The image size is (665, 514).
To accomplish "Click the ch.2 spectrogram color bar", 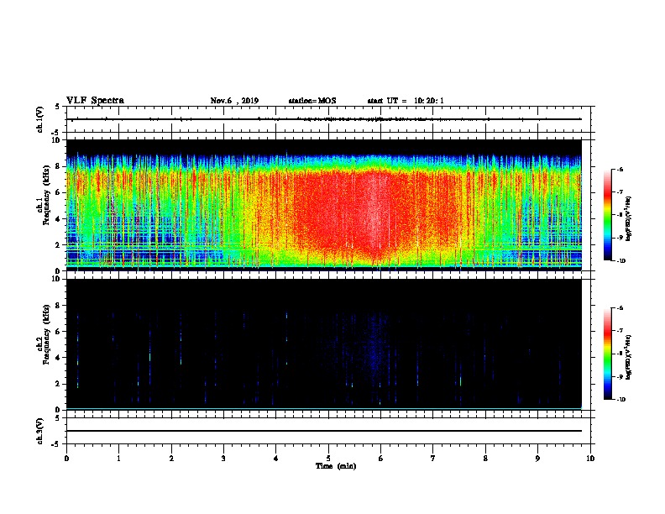I will click(x=608, y=354).
